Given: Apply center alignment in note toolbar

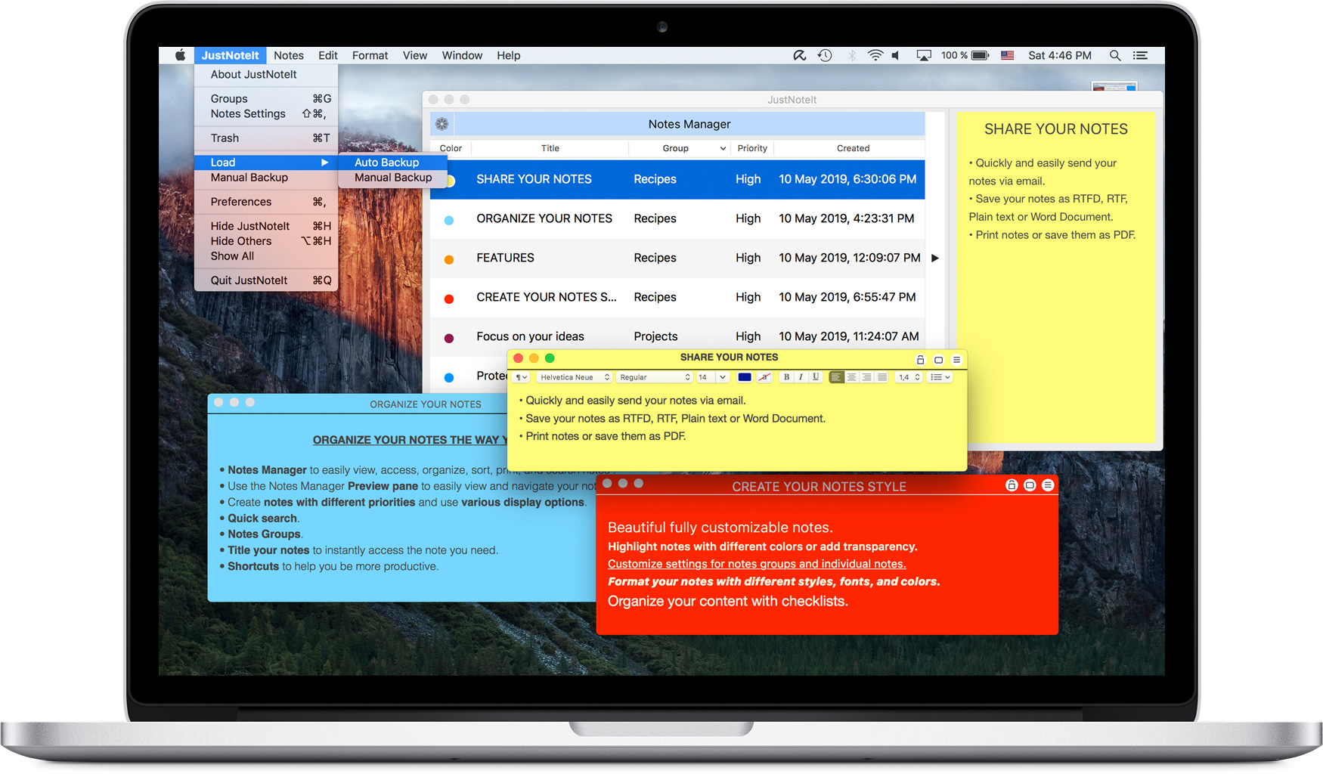Looking at the screenshot, I should (x=851, y=377).
